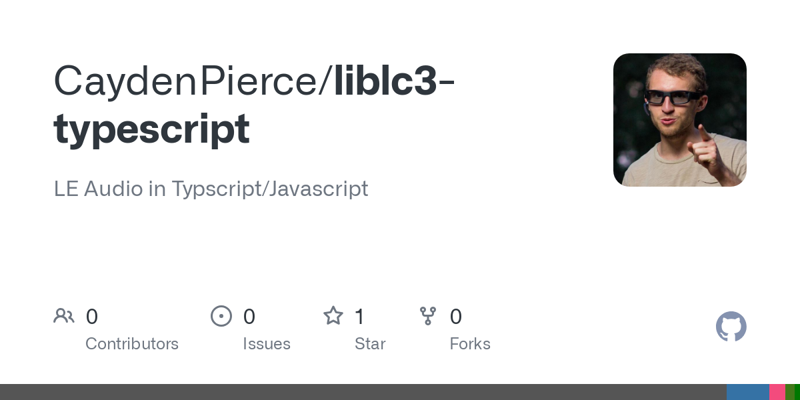Click the forks count number 0

456,317
